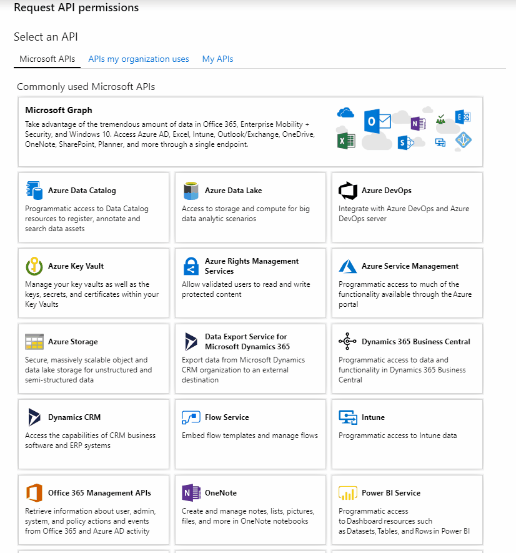Click the OneNote icon in Microsoft Graph card
Screen dimensions: 516x553
point(419,124)
